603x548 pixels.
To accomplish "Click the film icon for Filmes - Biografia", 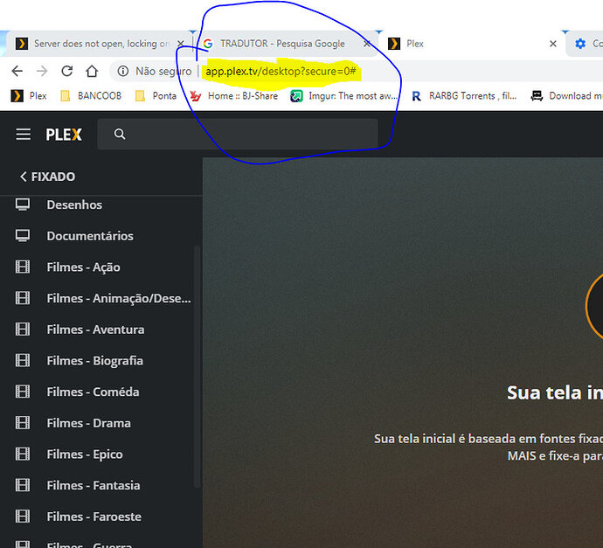I will [23, 360].
